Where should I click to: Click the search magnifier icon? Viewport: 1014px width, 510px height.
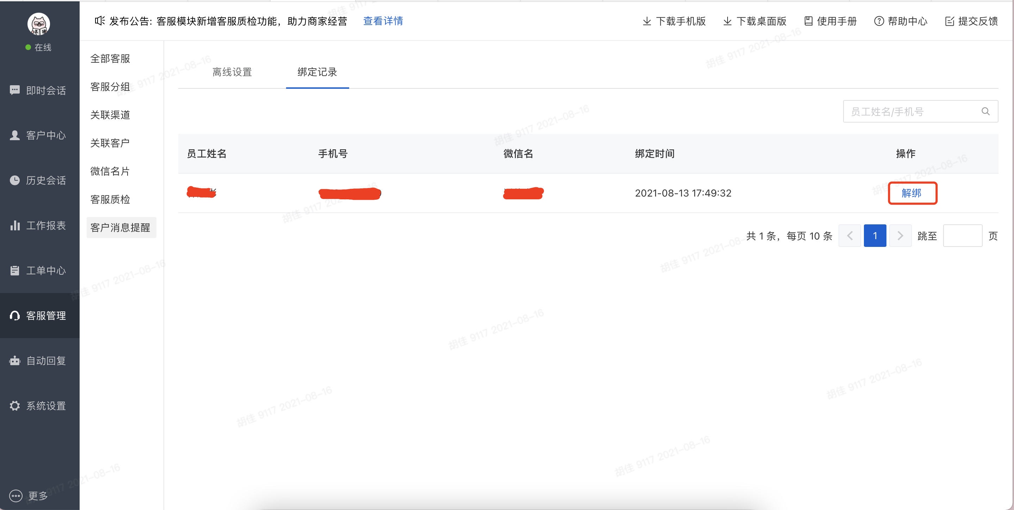pos(985,111)
